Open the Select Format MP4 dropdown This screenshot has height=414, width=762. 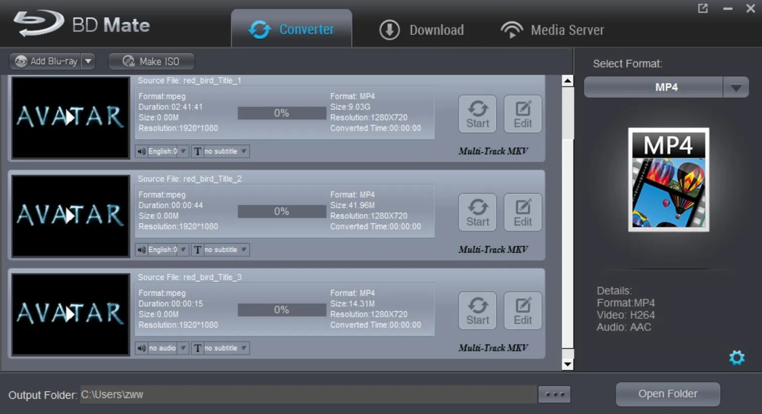(736, 87)
